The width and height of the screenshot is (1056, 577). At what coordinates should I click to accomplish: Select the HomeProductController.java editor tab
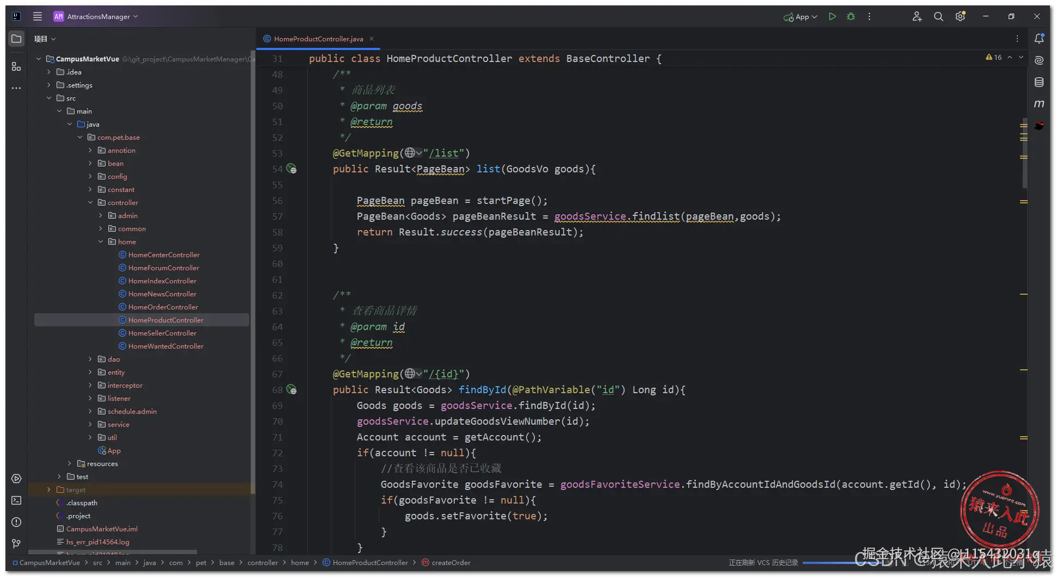pos(318,39)
